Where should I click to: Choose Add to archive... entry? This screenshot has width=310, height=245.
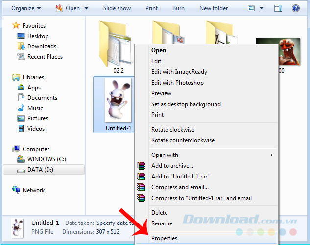click(x=206, y=166)
